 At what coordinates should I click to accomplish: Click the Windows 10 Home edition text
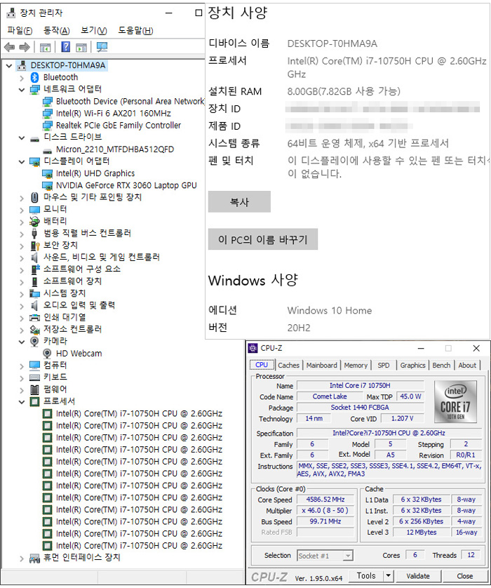click(x=330, y=311)
